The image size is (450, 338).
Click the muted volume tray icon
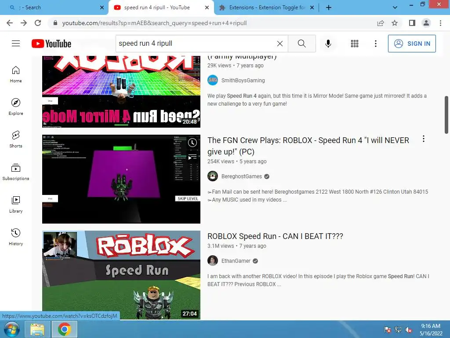click(409, 330)
